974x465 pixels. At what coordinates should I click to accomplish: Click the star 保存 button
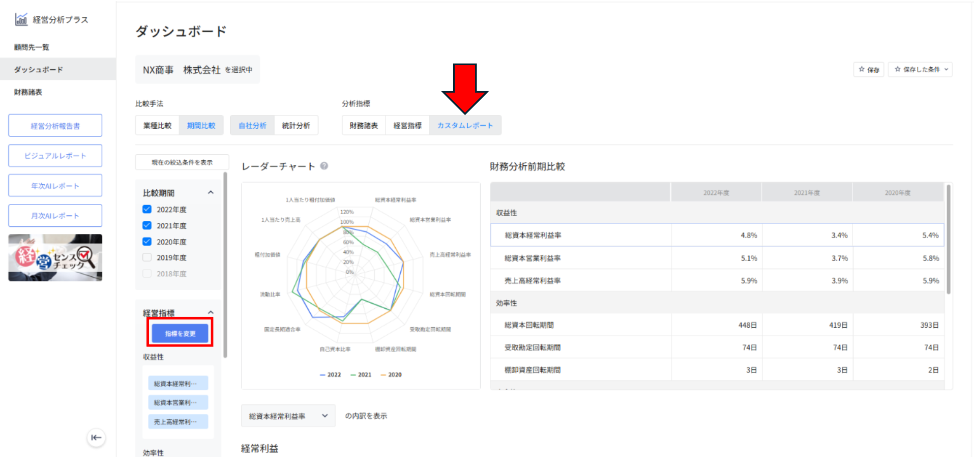(869, 70)
